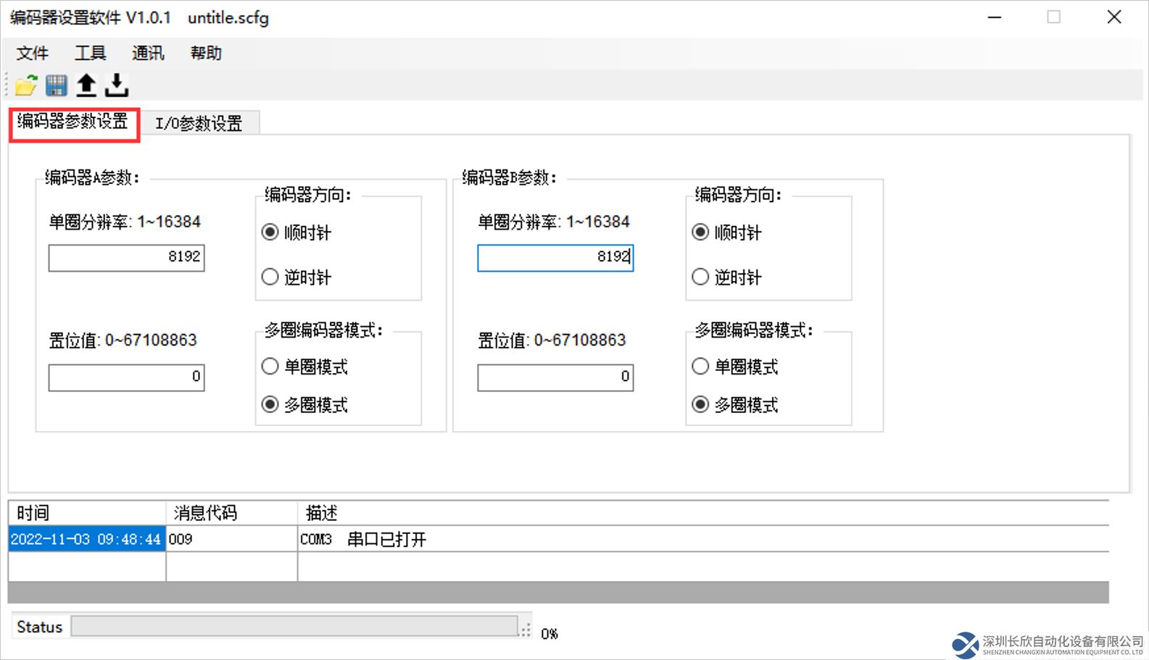The width and height of the screenshot is (1149, 660).
Task: Select 单圈模式 for encoder B
Action: pos(700,367)
